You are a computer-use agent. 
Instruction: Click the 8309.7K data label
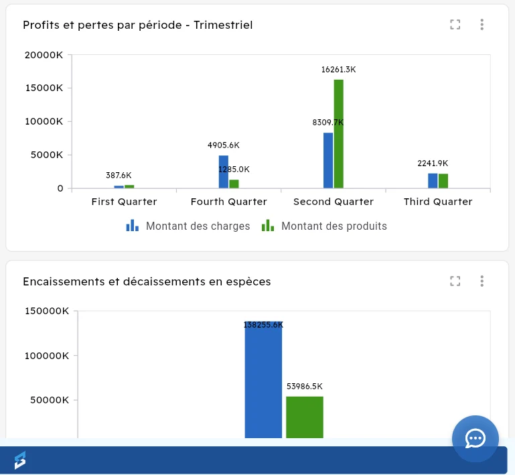[327, 123]
